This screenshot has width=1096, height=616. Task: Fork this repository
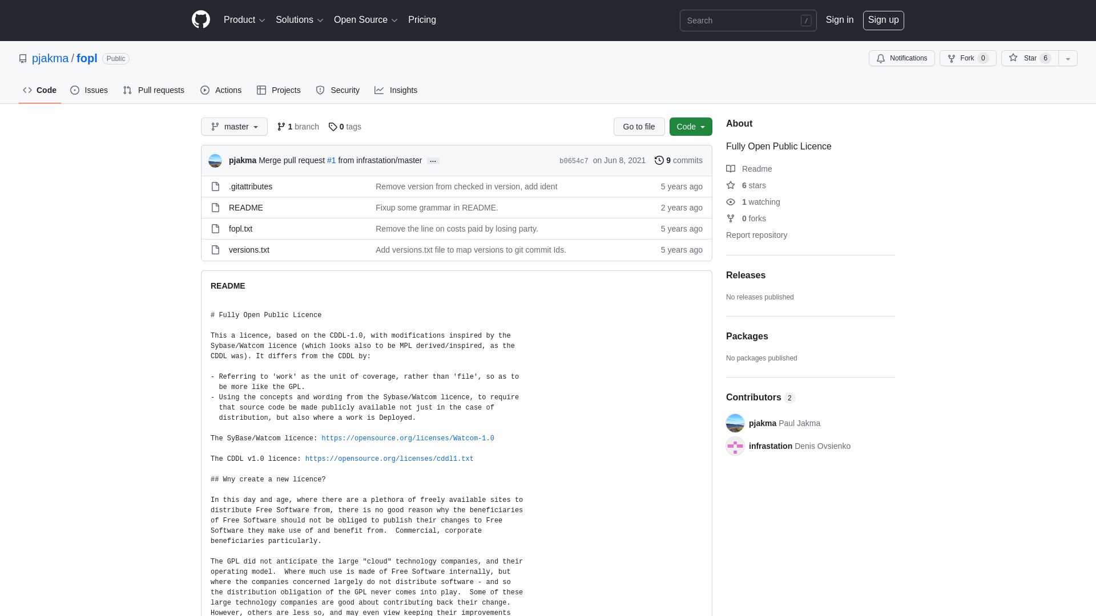click(x=968, y=58)
